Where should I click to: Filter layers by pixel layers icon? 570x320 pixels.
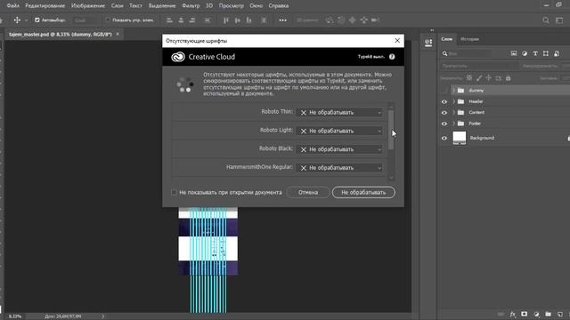(514, 53)
